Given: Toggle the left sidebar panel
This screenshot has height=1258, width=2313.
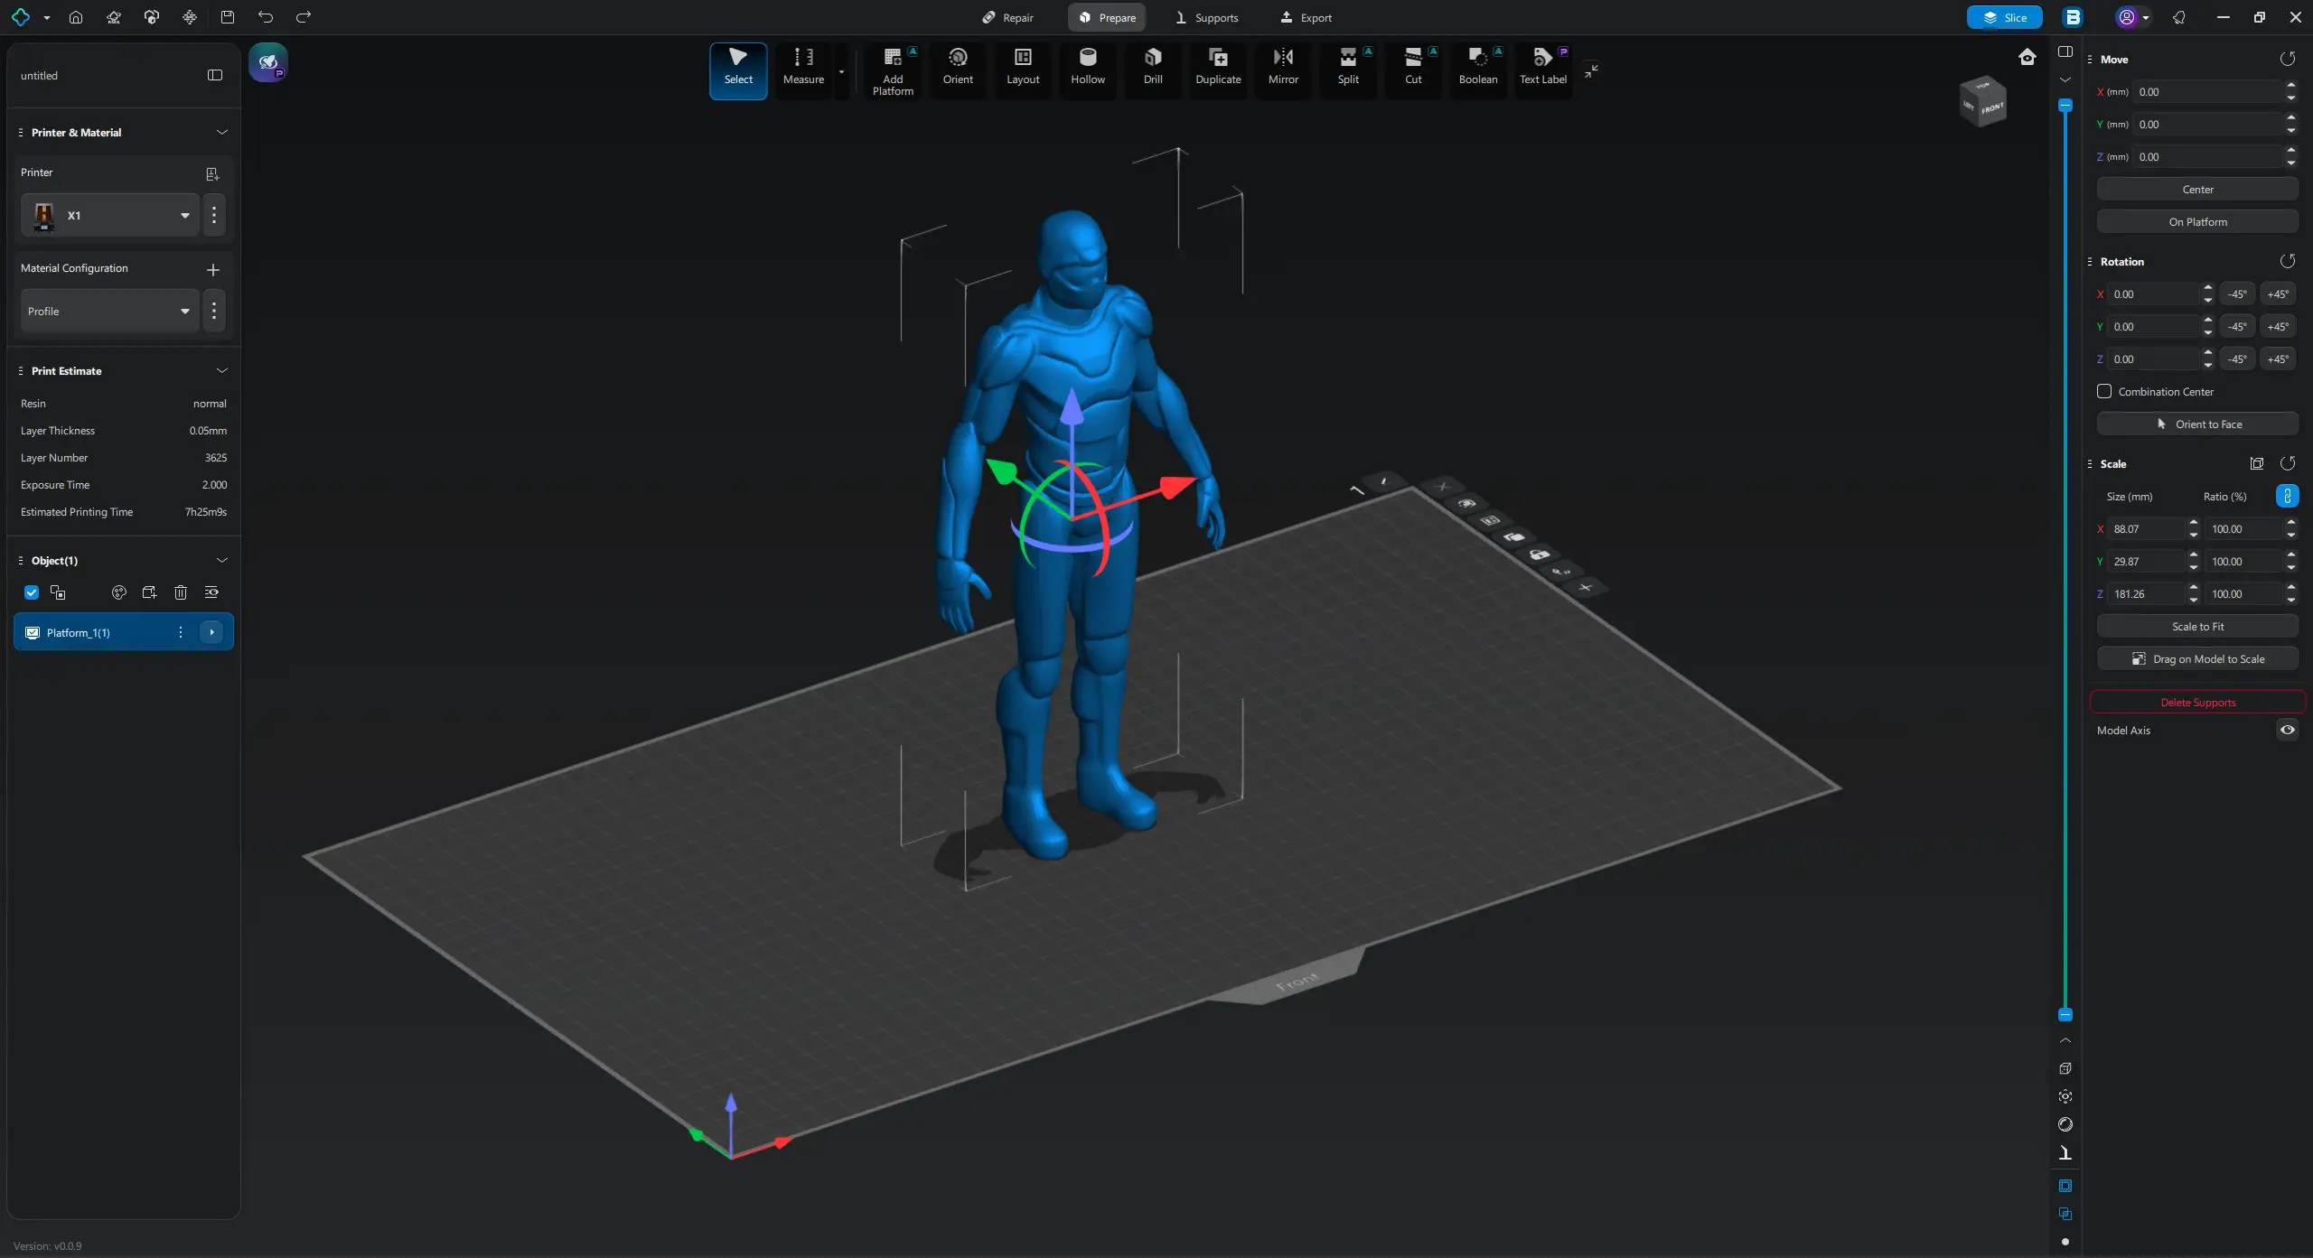Looking at the screenshot, I should 215,75.
